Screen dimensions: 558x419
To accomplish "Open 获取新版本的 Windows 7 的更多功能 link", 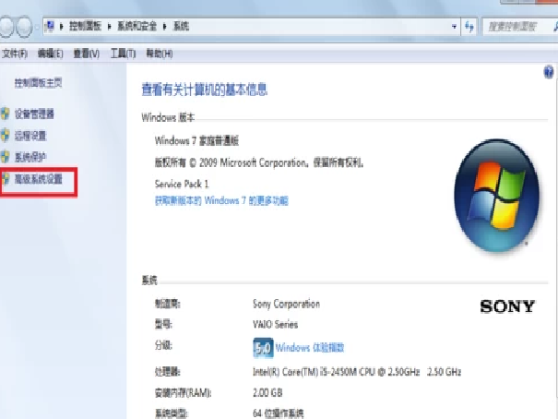I will pyautogui.click(x=221, y=201).
